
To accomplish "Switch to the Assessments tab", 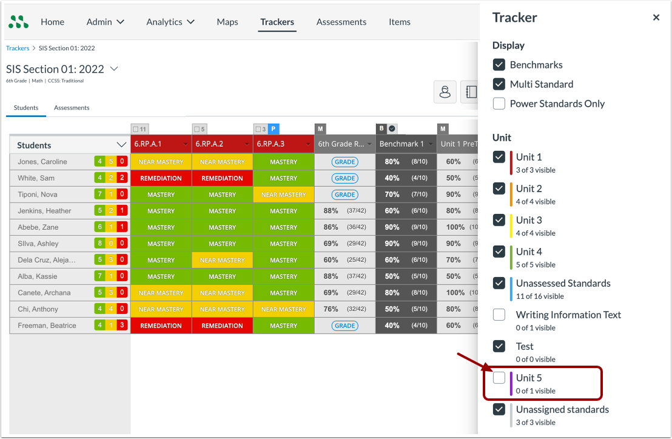I will tap(71, 107).
